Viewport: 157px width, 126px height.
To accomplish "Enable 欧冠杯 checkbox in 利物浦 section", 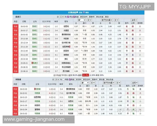I will coord(75,80).
